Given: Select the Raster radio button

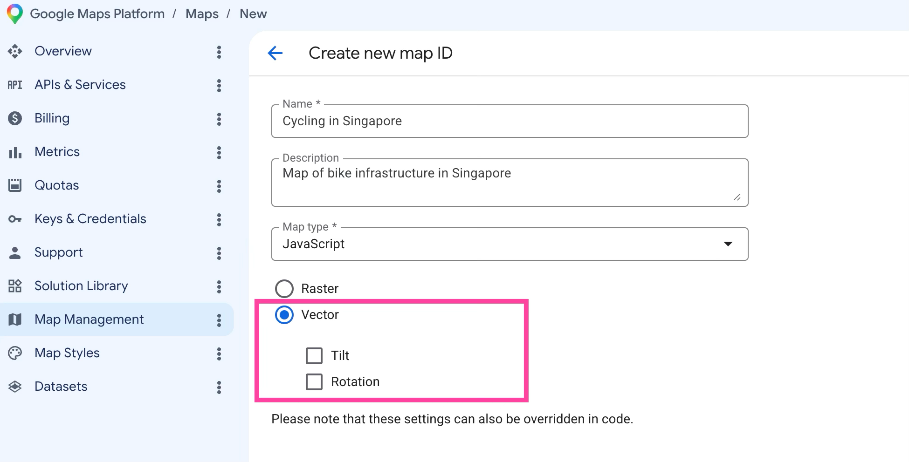Looking at the screenshot, I should pyautogui.click(x=284, y=289).
